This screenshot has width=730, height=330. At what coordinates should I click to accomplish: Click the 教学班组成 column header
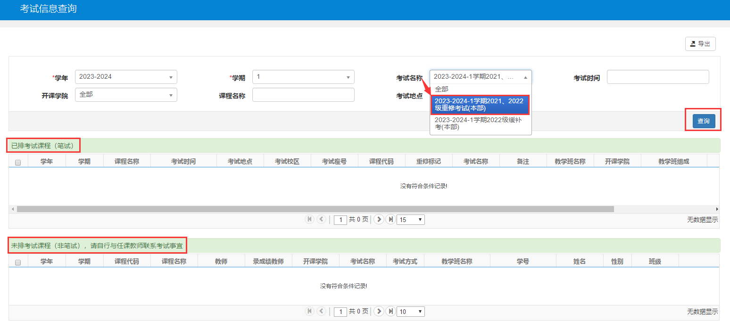674,161
